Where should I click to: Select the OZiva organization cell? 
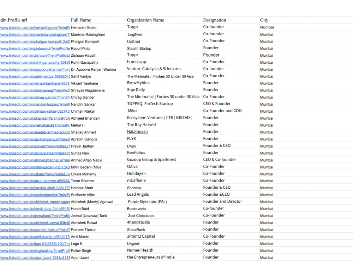164,166
